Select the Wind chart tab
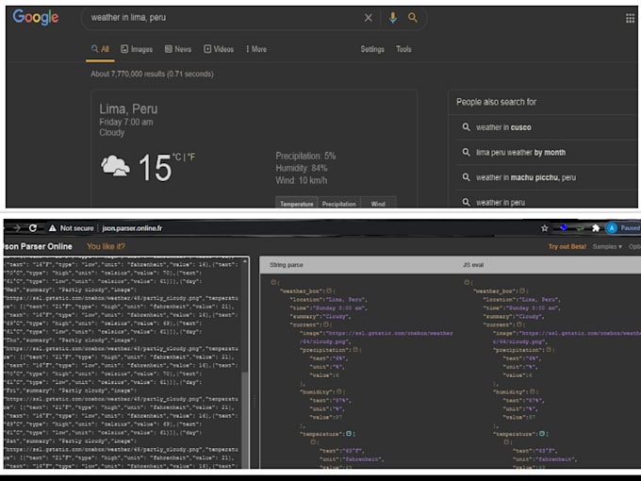Screen dimensions: 641x481 [x=378, y=204]
